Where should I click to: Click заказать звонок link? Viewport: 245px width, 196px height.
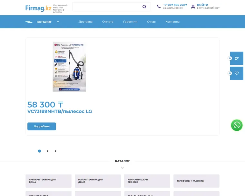[173, 8]
